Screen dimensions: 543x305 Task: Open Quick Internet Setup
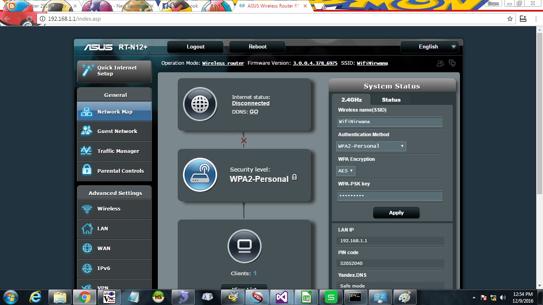[x=114, y=71]
